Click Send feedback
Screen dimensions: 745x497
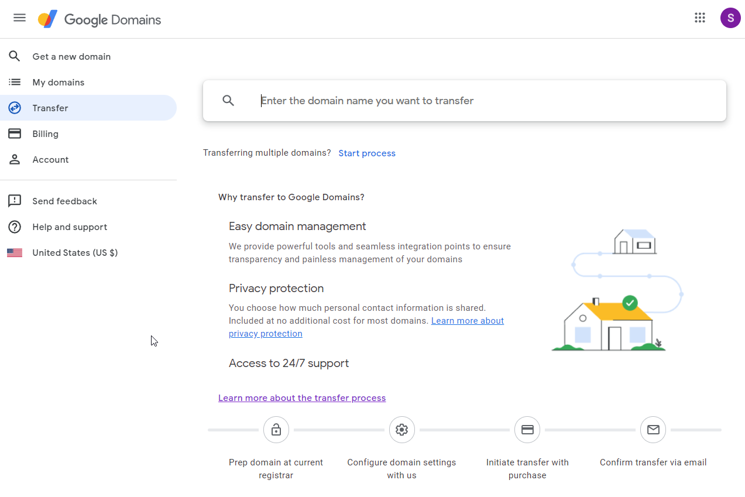pos(64,201)
